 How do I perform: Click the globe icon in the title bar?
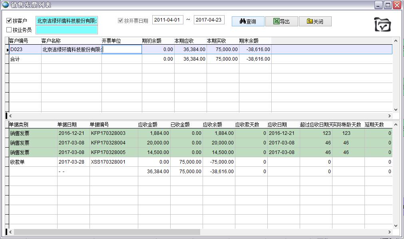[5, 5]
